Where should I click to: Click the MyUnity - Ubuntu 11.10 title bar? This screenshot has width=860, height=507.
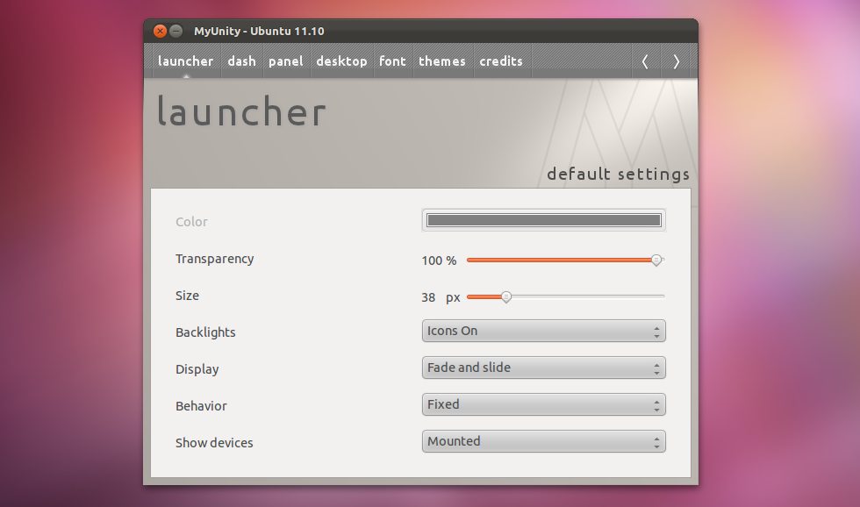(x=420, y=32)
